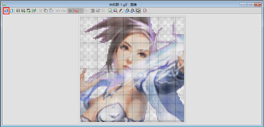Open the second new-image toolbar icon

click(x=11, y=11)
